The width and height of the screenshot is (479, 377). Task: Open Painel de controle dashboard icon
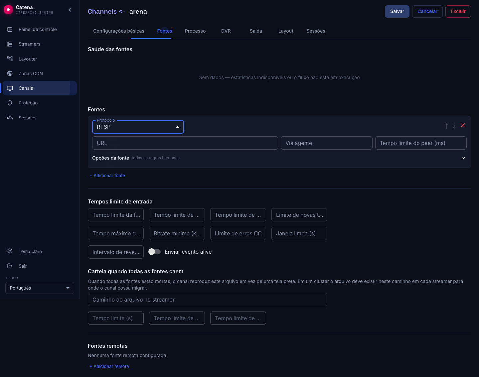pyautogui.click(x=10, y=29)
